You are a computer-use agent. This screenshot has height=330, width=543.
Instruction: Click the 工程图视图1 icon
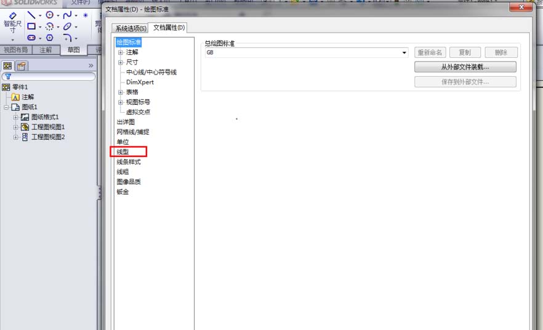point(25,127)
